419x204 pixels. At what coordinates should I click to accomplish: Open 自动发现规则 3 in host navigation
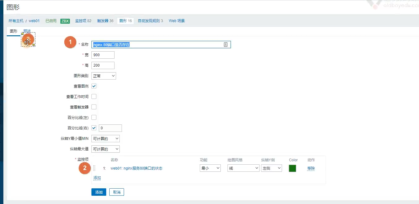coord(150,21)
